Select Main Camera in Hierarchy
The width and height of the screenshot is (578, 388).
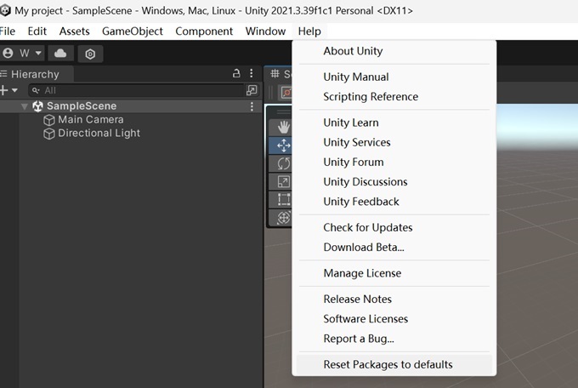click(91, 120)
